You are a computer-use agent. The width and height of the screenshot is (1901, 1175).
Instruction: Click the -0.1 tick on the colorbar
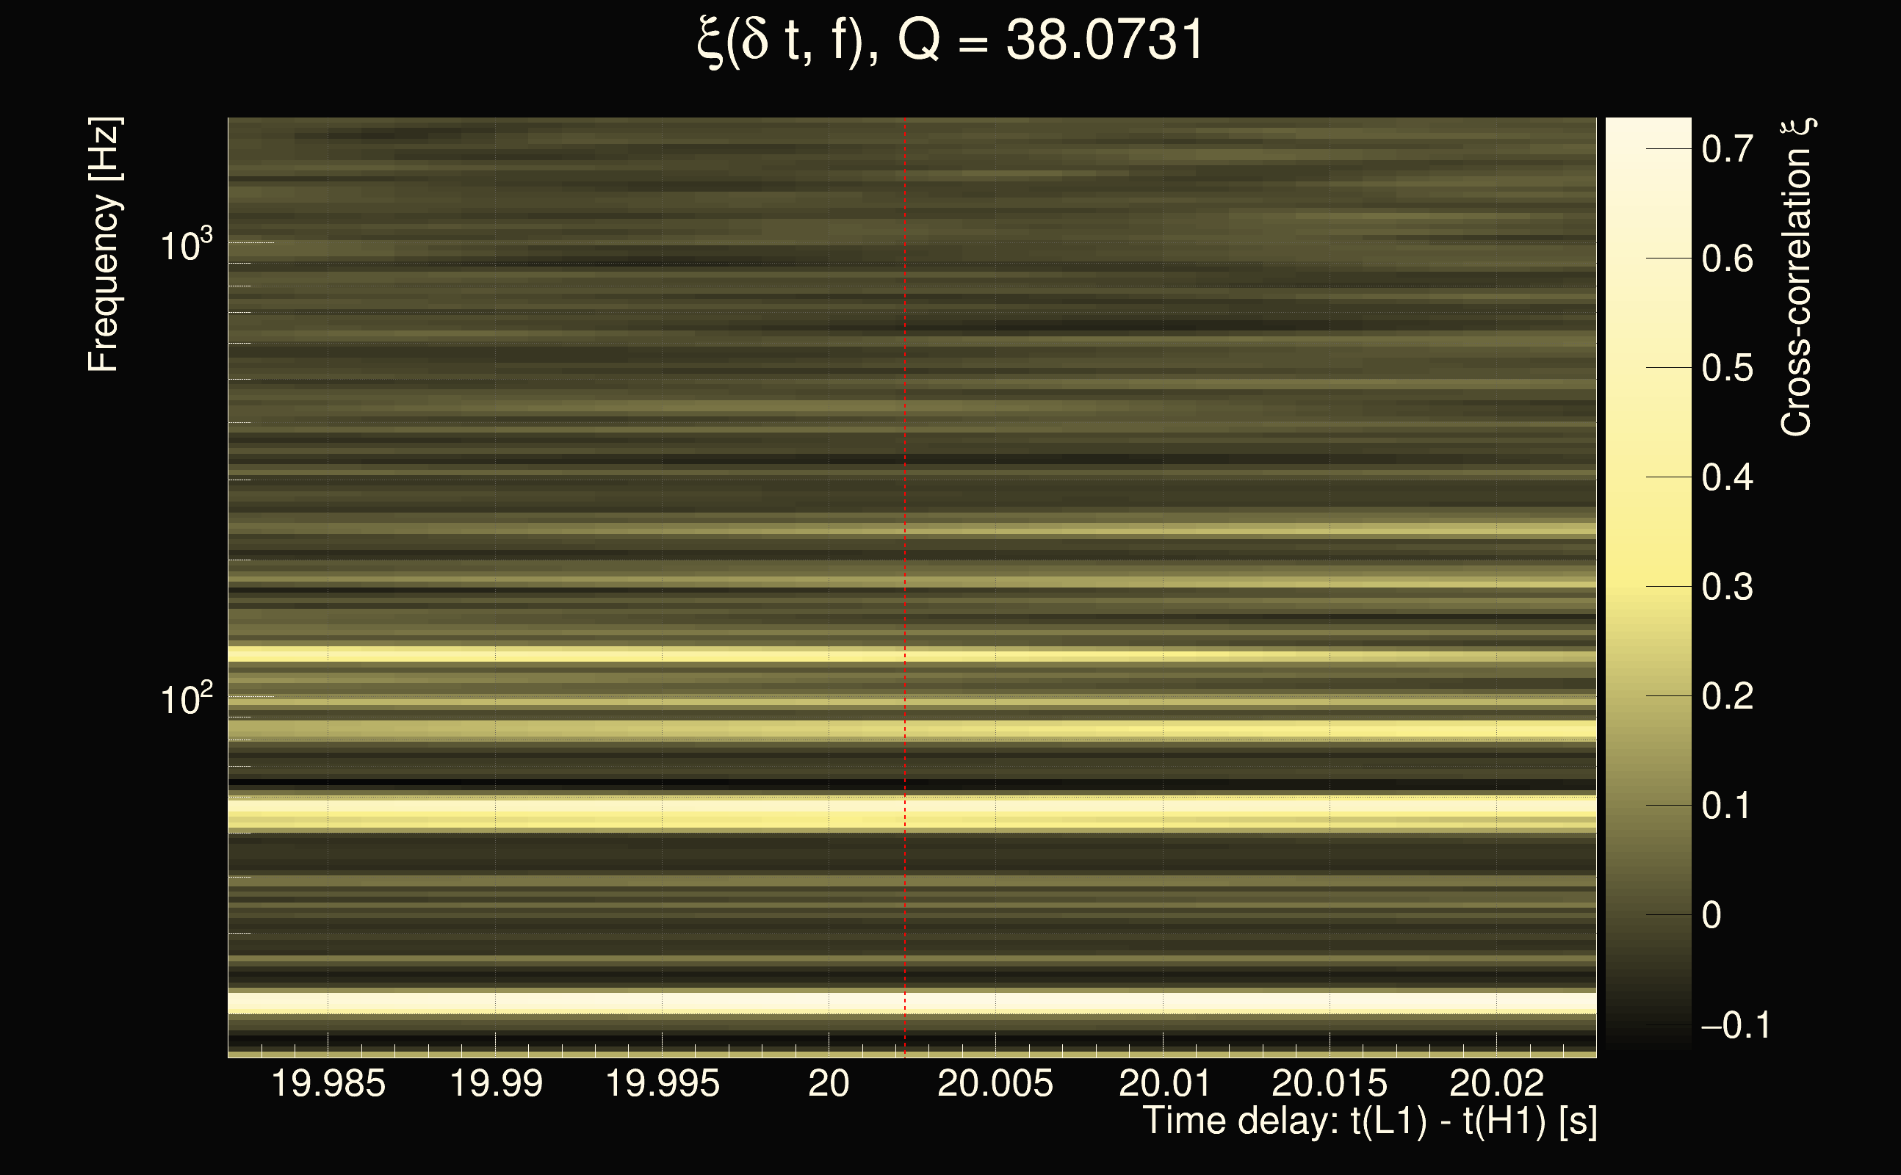coord(1735,1026)
